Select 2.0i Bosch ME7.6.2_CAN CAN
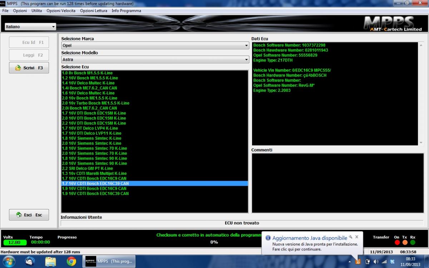The width and height of the screenshot is (429, 268). coord(155,108)
